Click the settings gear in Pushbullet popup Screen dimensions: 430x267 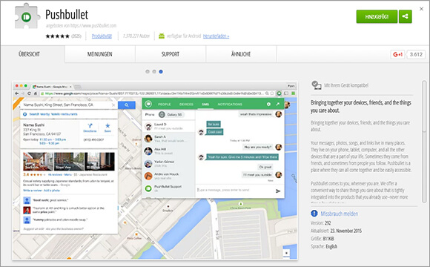(x=268, y=105)
